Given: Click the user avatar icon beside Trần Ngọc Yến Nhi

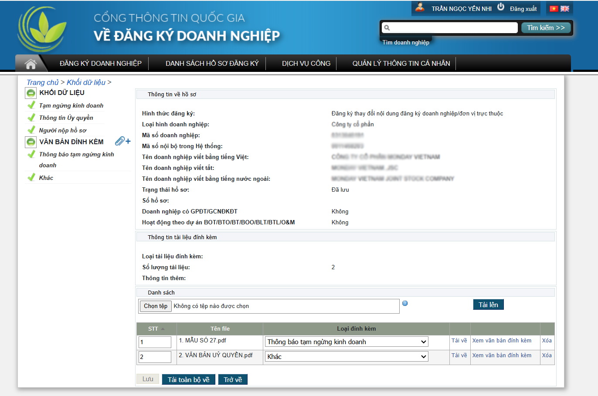Looking at the screenshot, I should point(420,7).
